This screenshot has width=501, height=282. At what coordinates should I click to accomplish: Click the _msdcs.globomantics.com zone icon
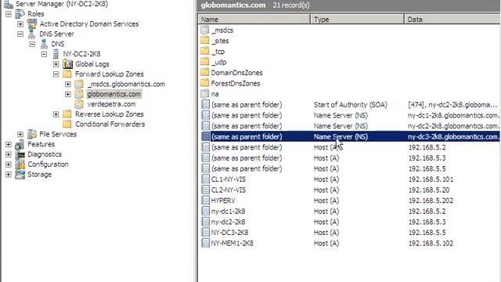[x=79, y=84]
